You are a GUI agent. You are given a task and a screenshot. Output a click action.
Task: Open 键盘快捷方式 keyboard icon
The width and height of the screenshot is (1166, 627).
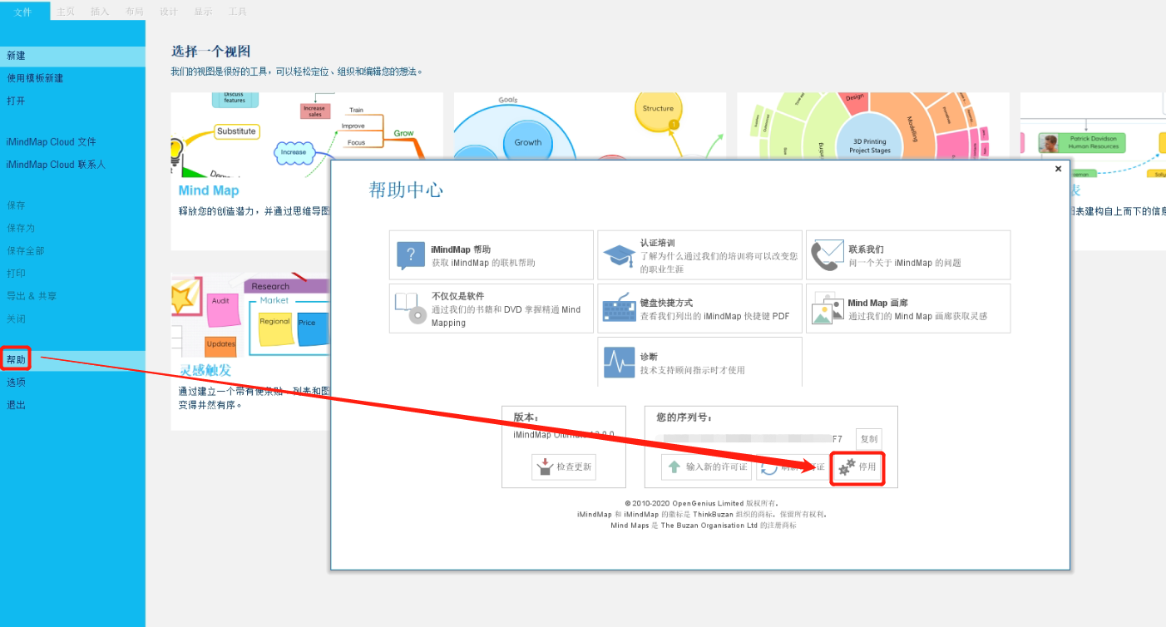pyautogui.click(x=619, y=309)
